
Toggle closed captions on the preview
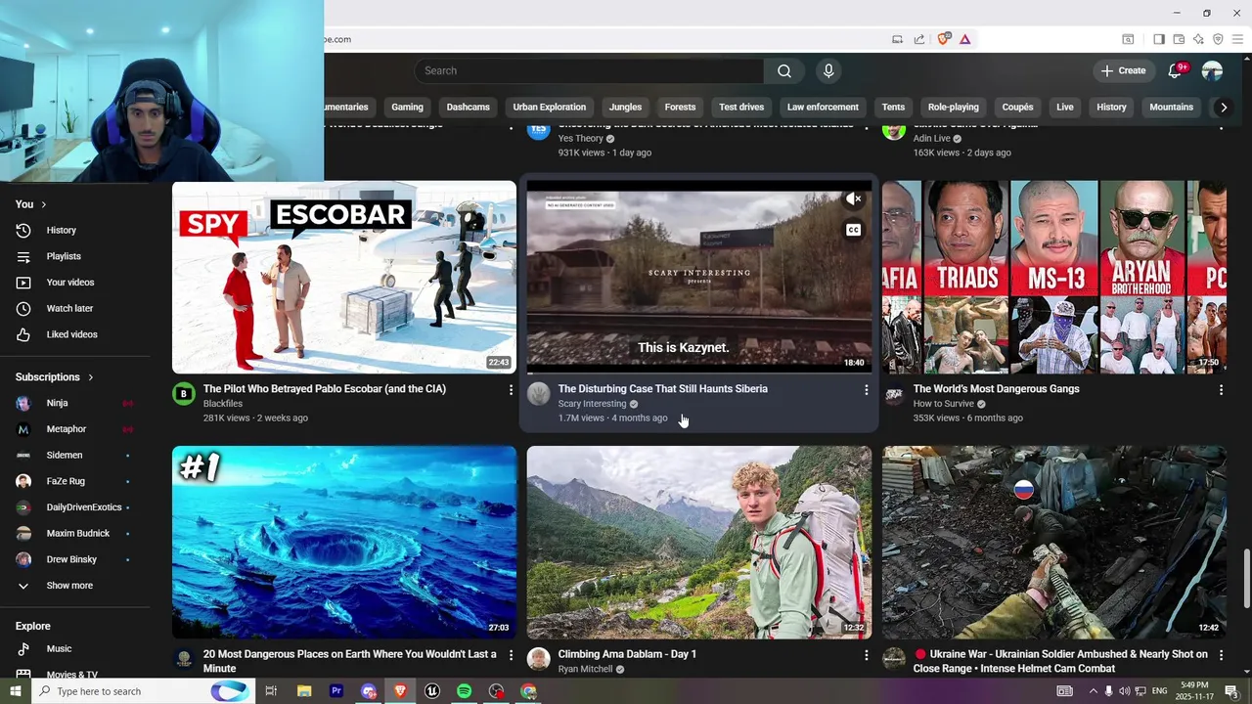(x=854, y=230)
